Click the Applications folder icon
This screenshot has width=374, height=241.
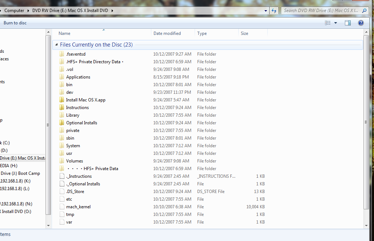[61, 77]
